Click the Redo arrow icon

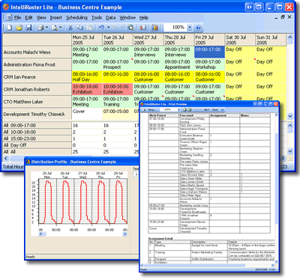point(115,28)
